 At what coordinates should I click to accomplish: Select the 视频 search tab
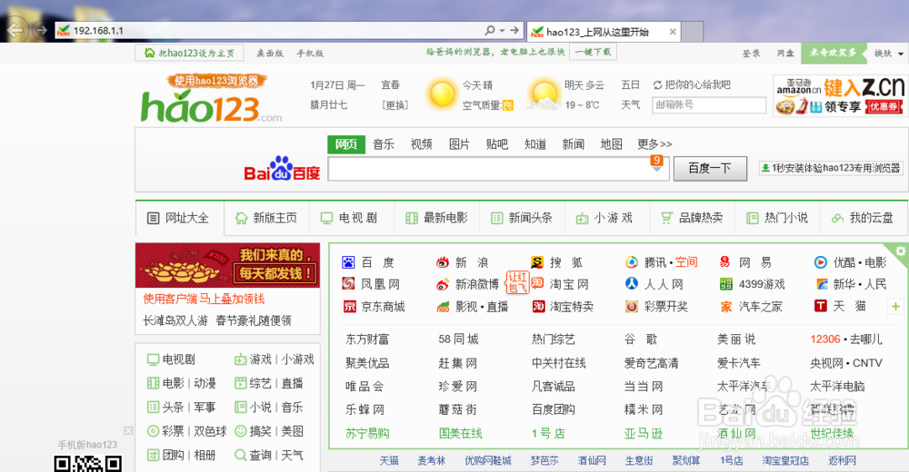coord(422,144)
